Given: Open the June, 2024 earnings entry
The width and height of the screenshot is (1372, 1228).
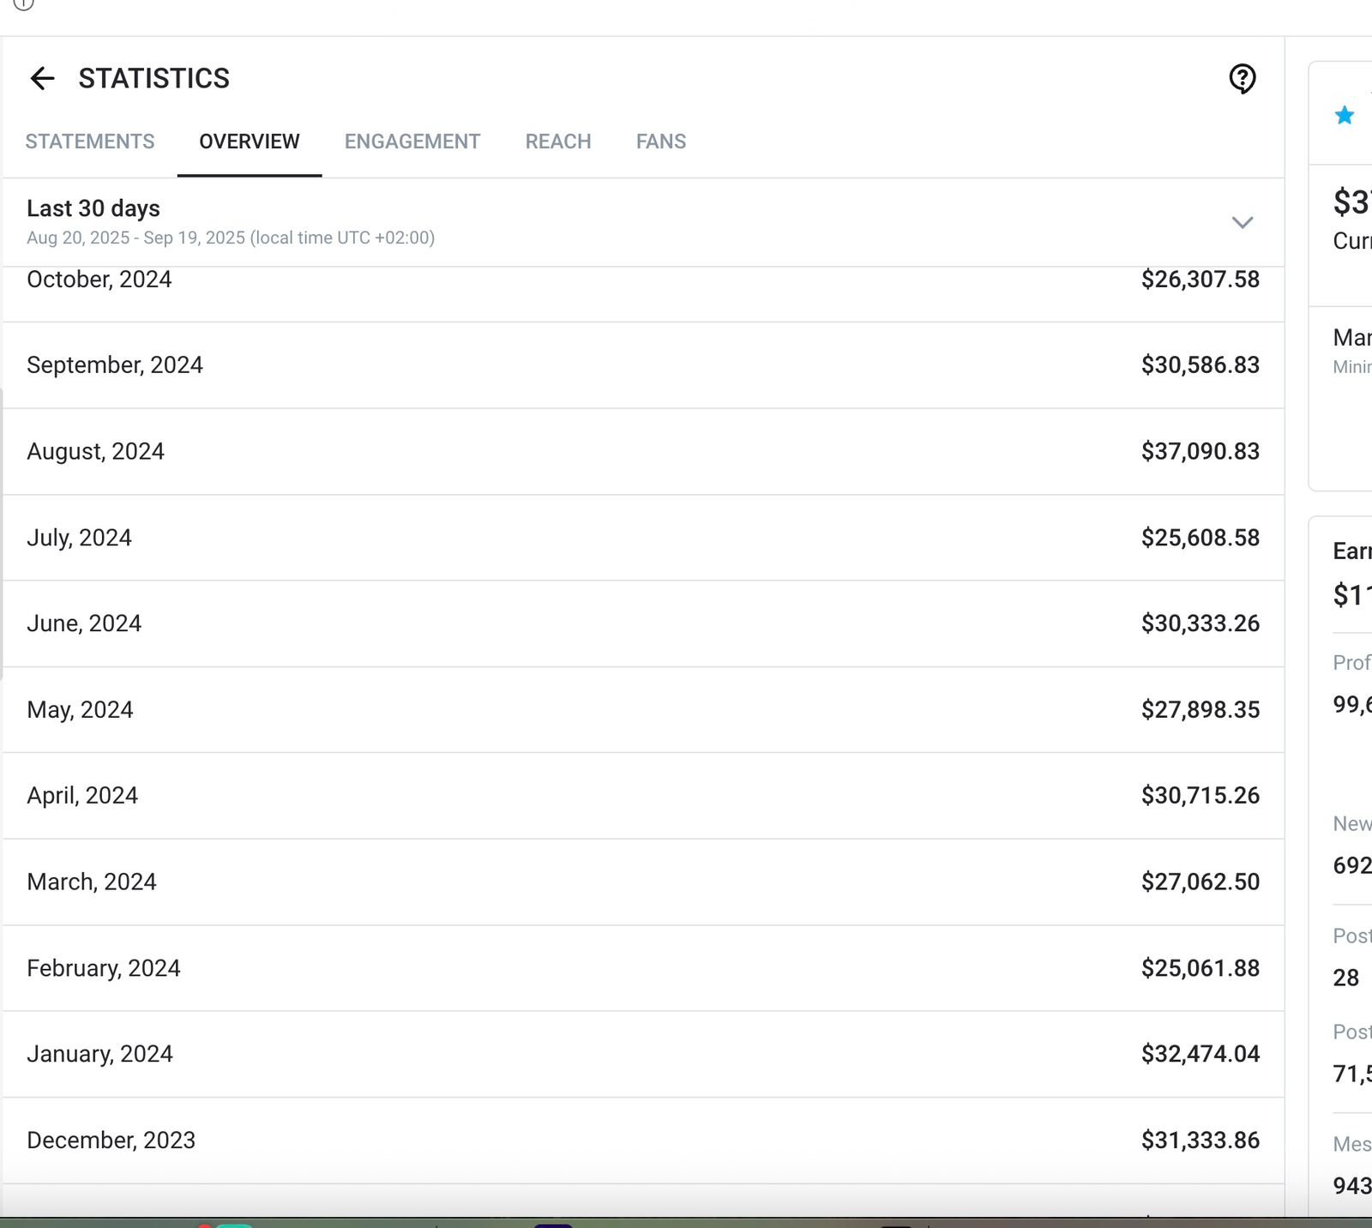Looking at the screenshot, I should click(x=643, y=623).
